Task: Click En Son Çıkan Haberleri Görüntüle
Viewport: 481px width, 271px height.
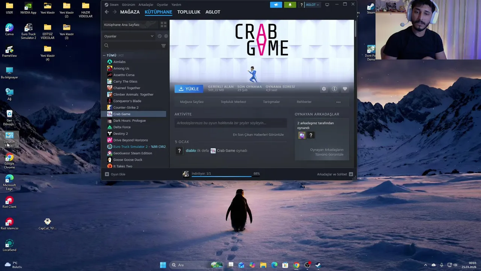Action: 258,135
